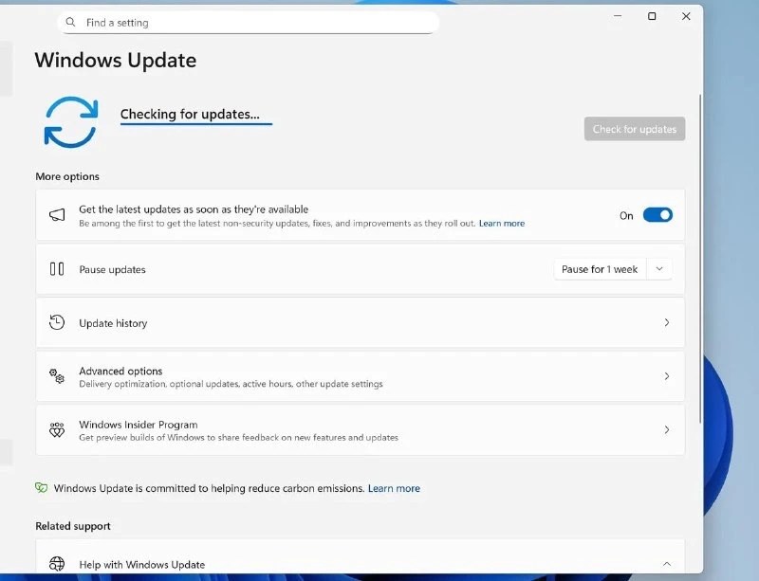This screenshot has height=581, width=759.
Task: Click the megaphone icon for latest updates
Action: (x=57, y=215)
